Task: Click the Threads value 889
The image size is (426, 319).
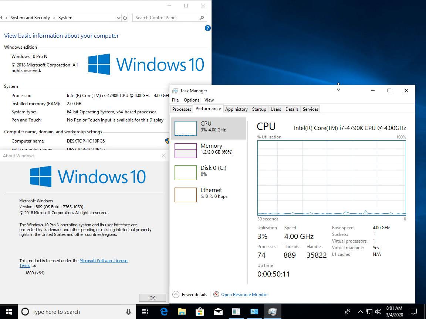Action: pyautogui.click(x=290, y=255)
